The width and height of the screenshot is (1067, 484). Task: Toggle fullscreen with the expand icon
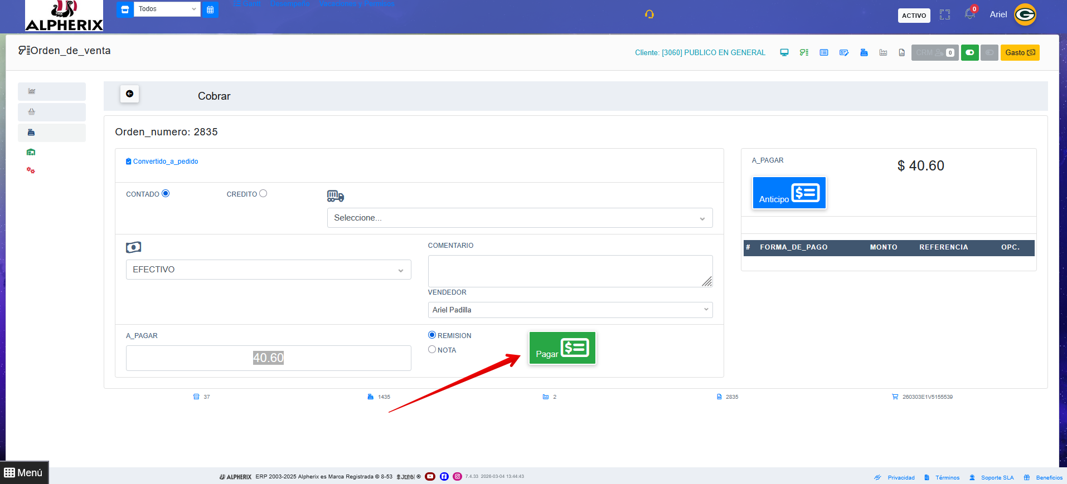click(944, 15)
